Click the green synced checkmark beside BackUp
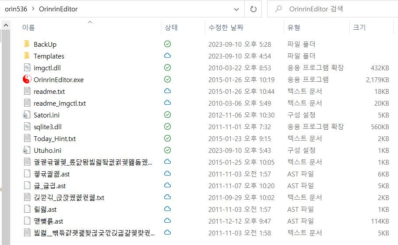398x245 pixels. pyautogui.click(x=167, y=44)
